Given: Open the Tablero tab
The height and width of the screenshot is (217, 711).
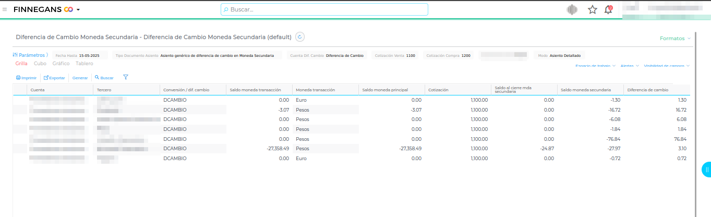Looking at the screenshot, I should click(x=85, y=64).
